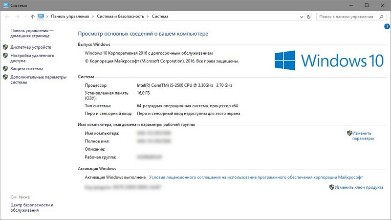
Task: Click shield icon beside 'Диспетчер устройств'
Action: (x=5, y=47)
